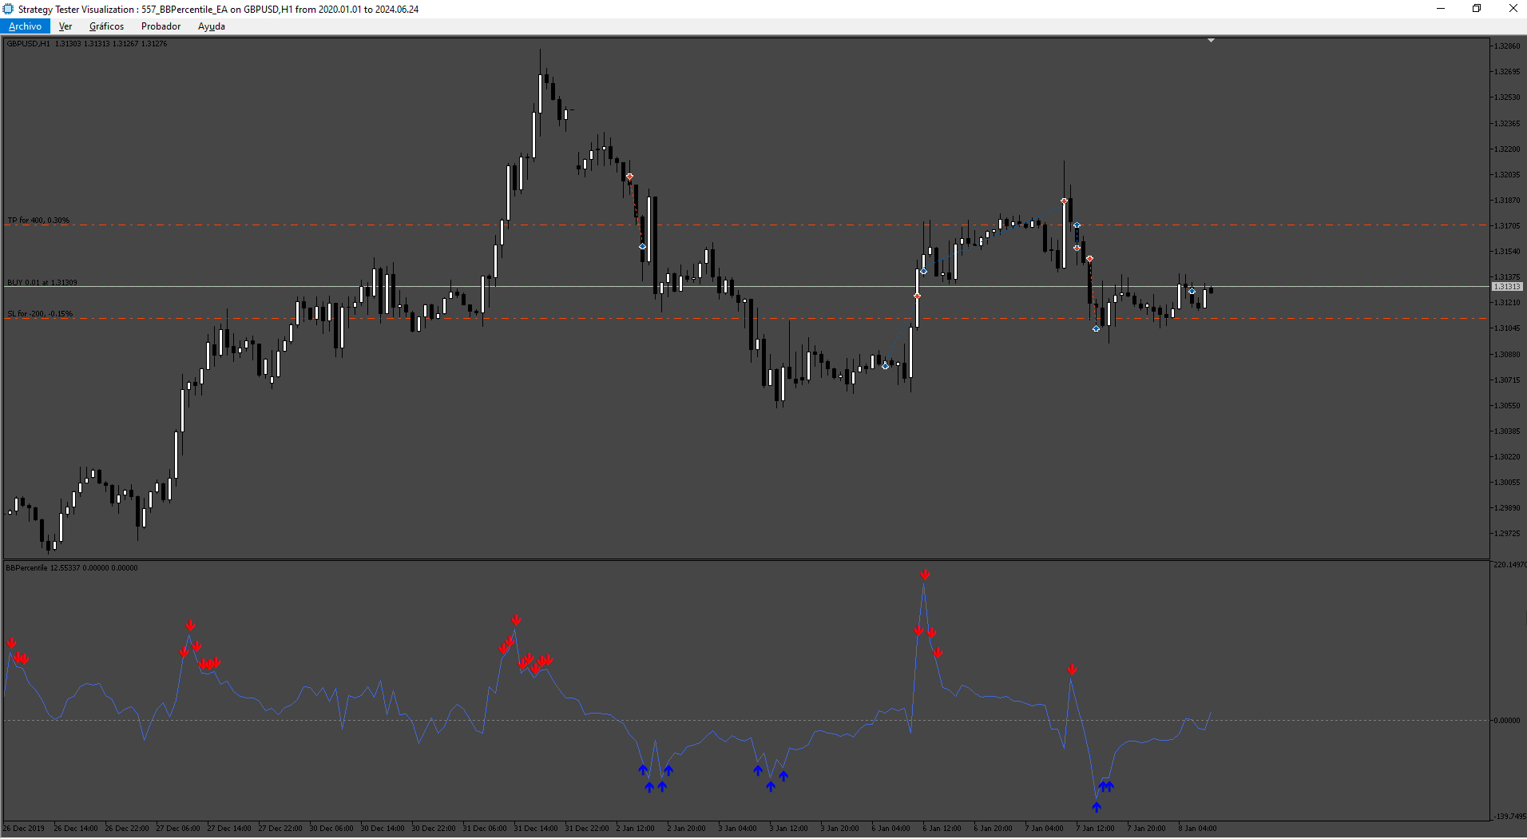Click the GBPUSD,H1 chart header text
1527x839 pixels.
point(87,44)
